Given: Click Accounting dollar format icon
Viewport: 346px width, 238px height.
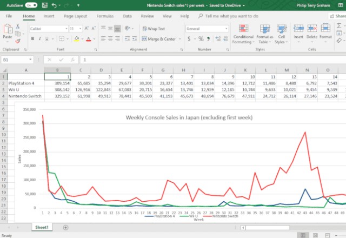Looking at the screenshot, I should (x=189, y=39).
